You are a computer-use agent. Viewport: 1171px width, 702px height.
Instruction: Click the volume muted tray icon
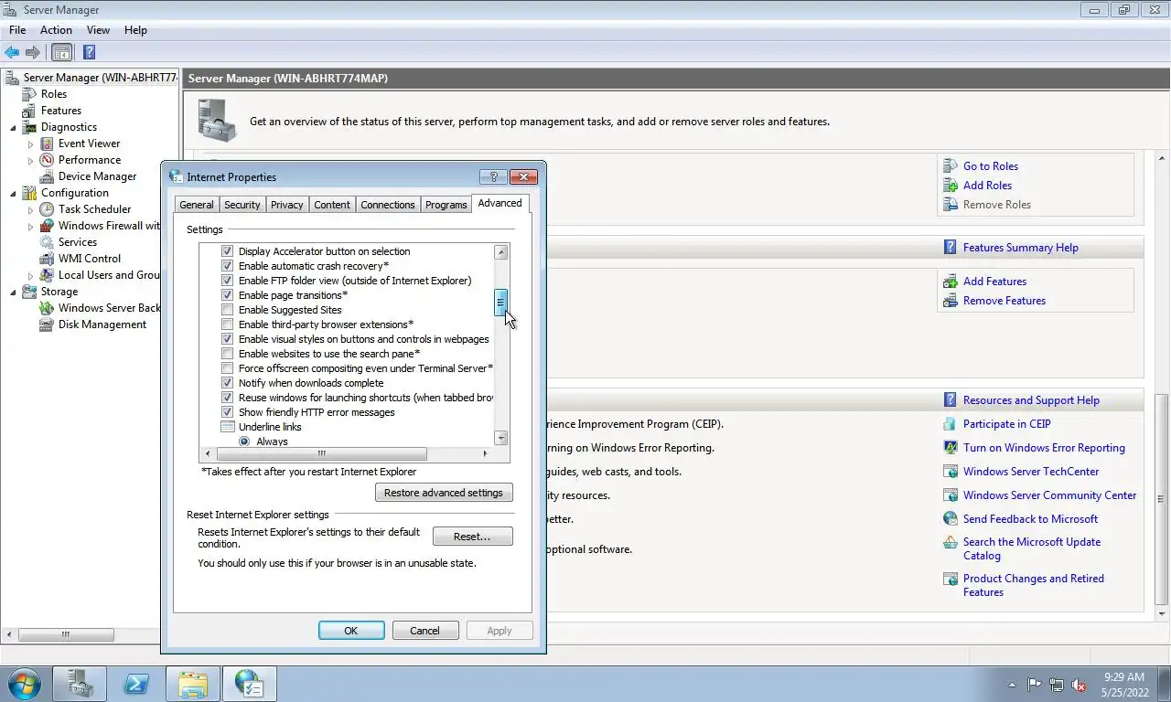pyautogui.click(x=1079, y=685)
